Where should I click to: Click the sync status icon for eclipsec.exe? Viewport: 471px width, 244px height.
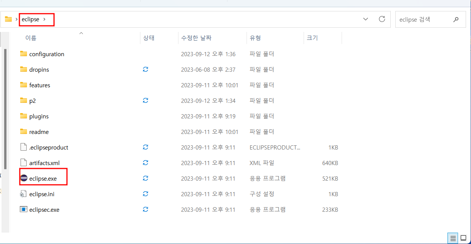coord(145,209)
